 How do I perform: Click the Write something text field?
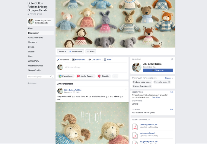click(x=94, y=67)
